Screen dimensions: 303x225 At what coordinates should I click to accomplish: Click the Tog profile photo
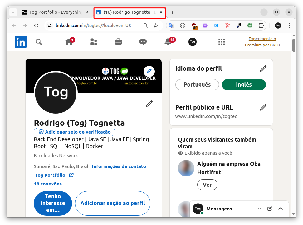click(56, 92)
